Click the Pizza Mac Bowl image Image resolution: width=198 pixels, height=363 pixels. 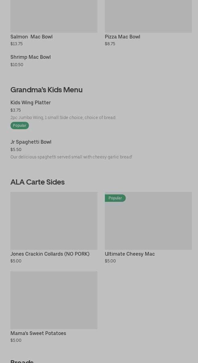click(x=148, y=16)
